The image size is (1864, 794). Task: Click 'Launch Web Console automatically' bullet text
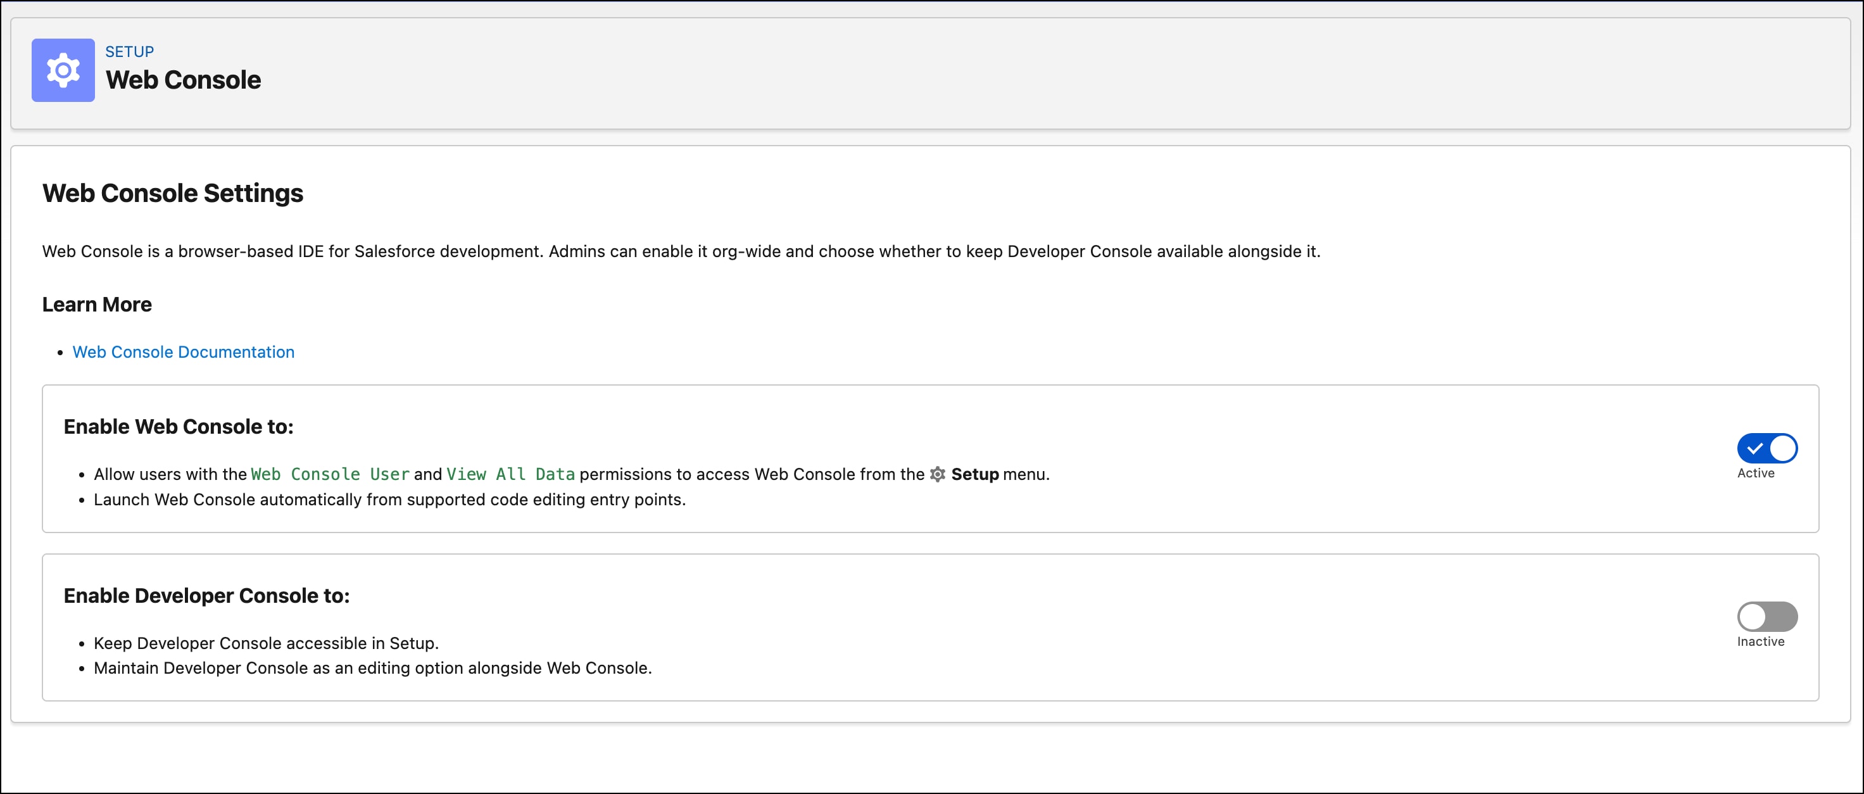389,500
